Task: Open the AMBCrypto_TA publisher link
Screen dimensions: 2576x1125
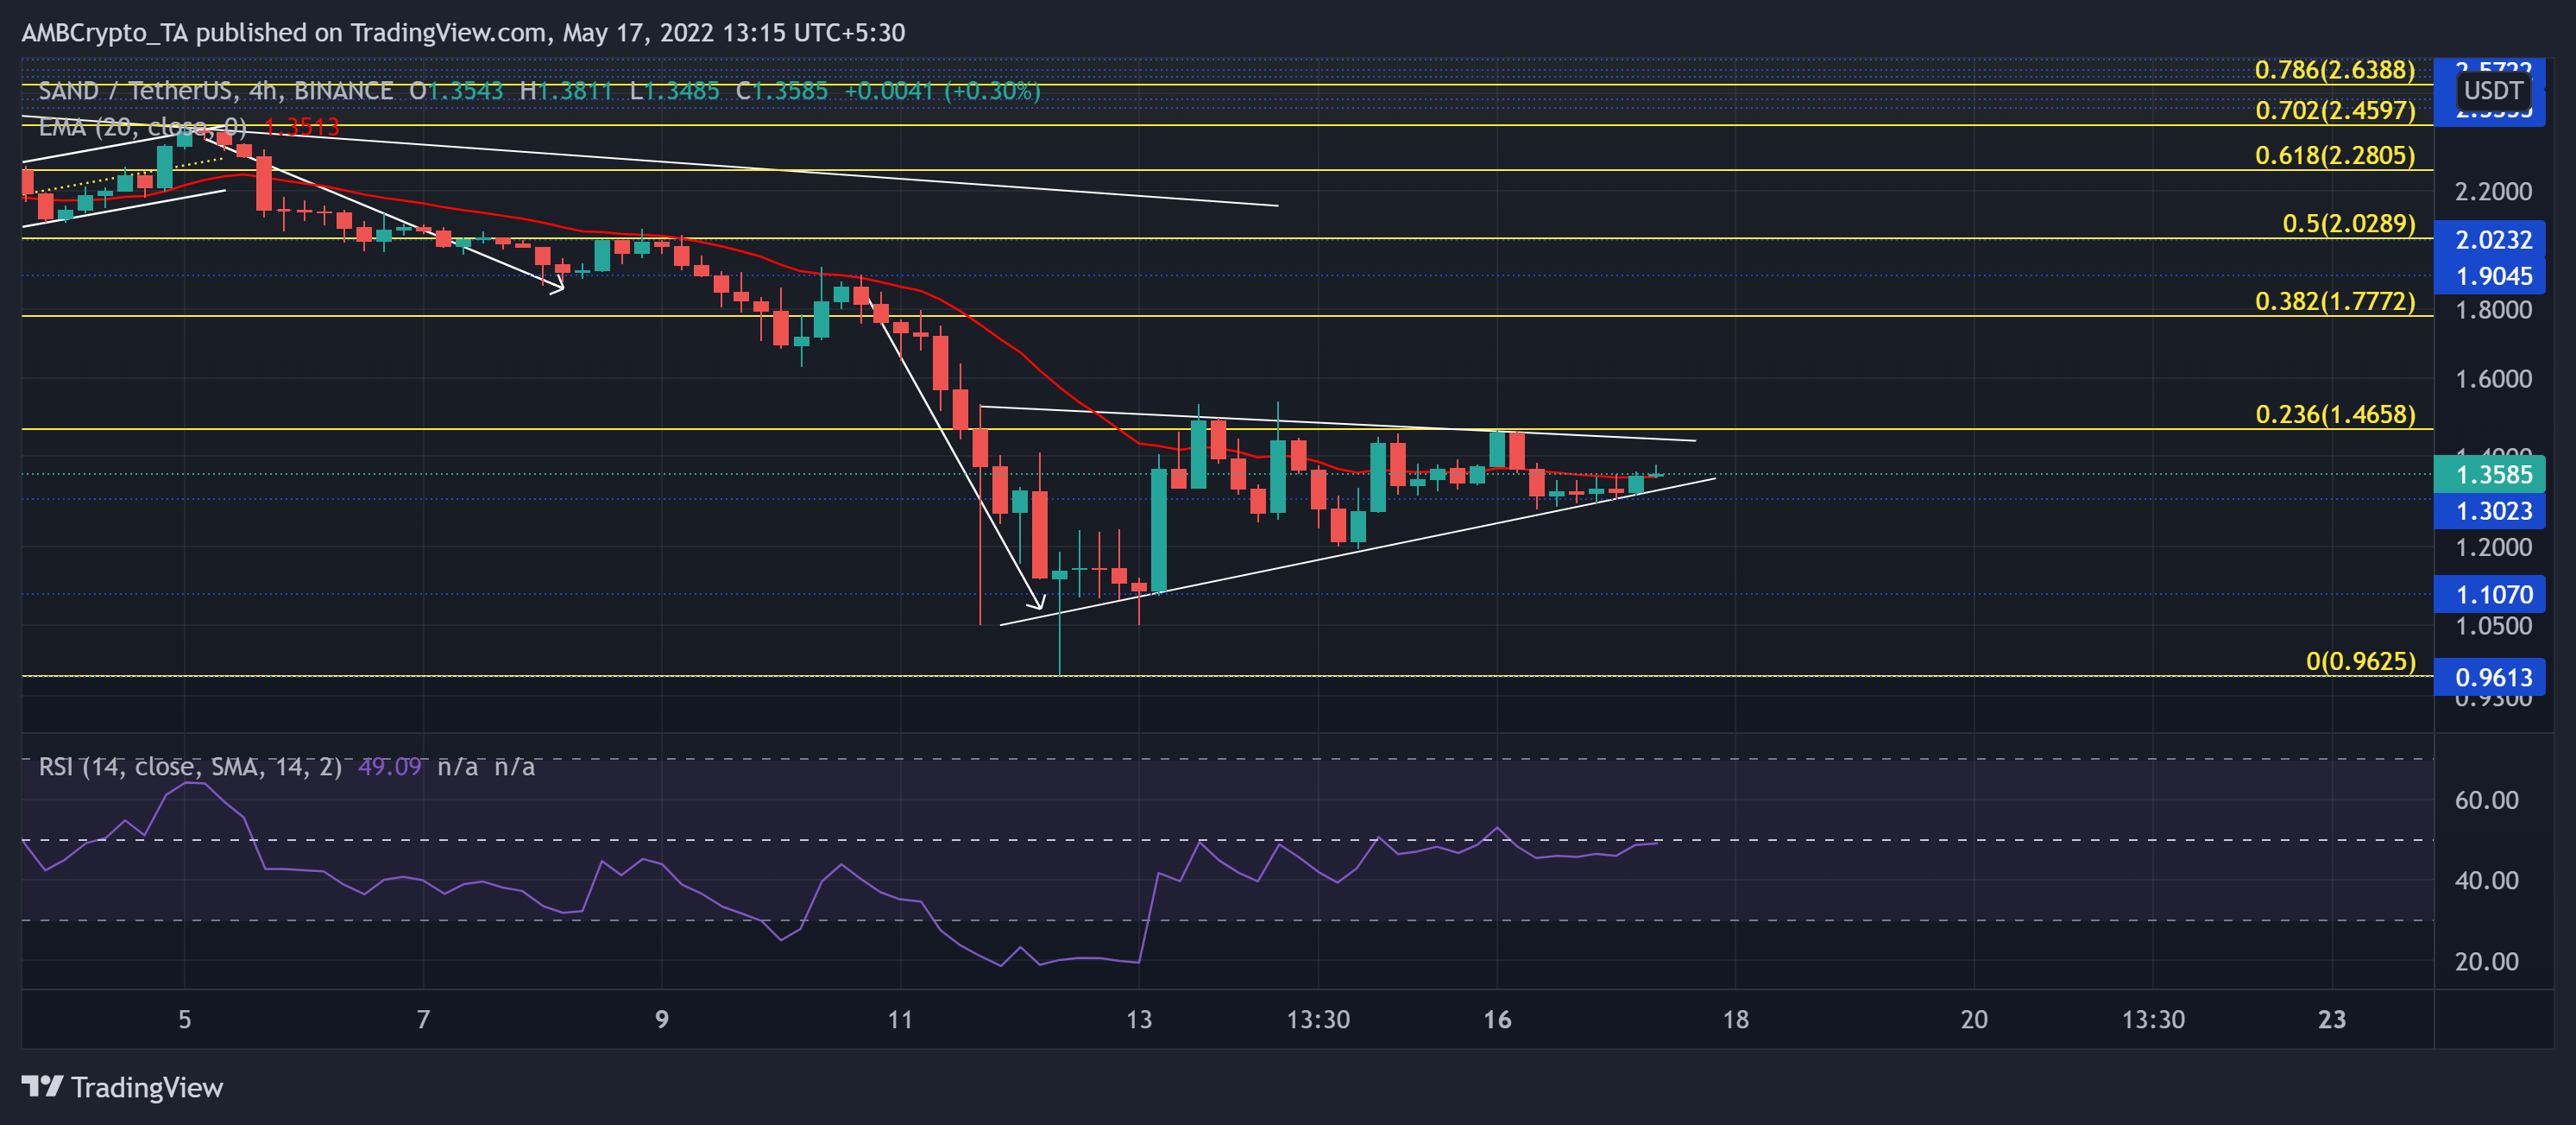Action: click(x=107, y=32)
